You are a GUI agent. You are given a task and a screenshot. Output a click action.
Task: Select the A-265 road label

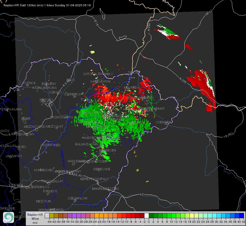pos(183,80)
